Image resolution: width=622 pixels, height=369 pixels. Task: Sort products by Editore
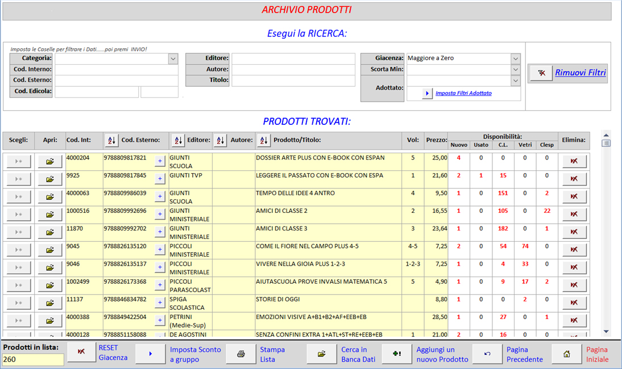point(178,140)
